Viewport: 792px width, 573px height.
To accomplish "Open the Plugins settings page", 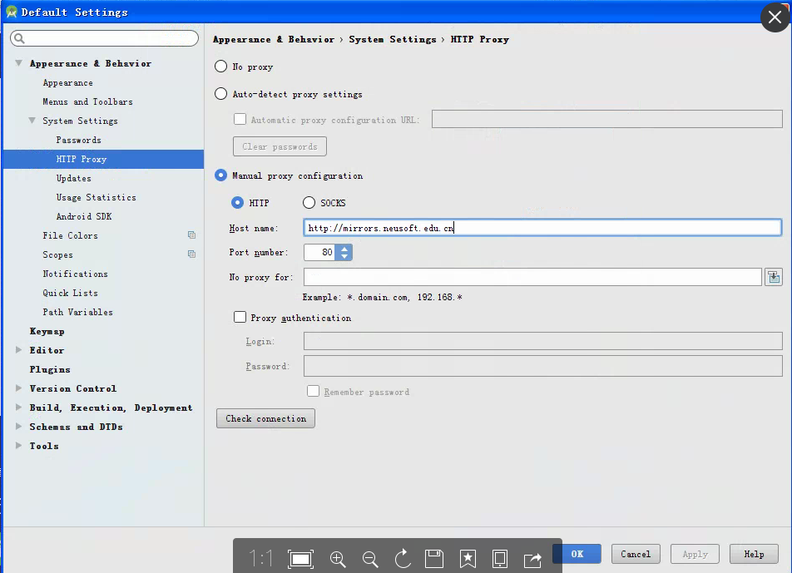I will [x=50, y=369].
